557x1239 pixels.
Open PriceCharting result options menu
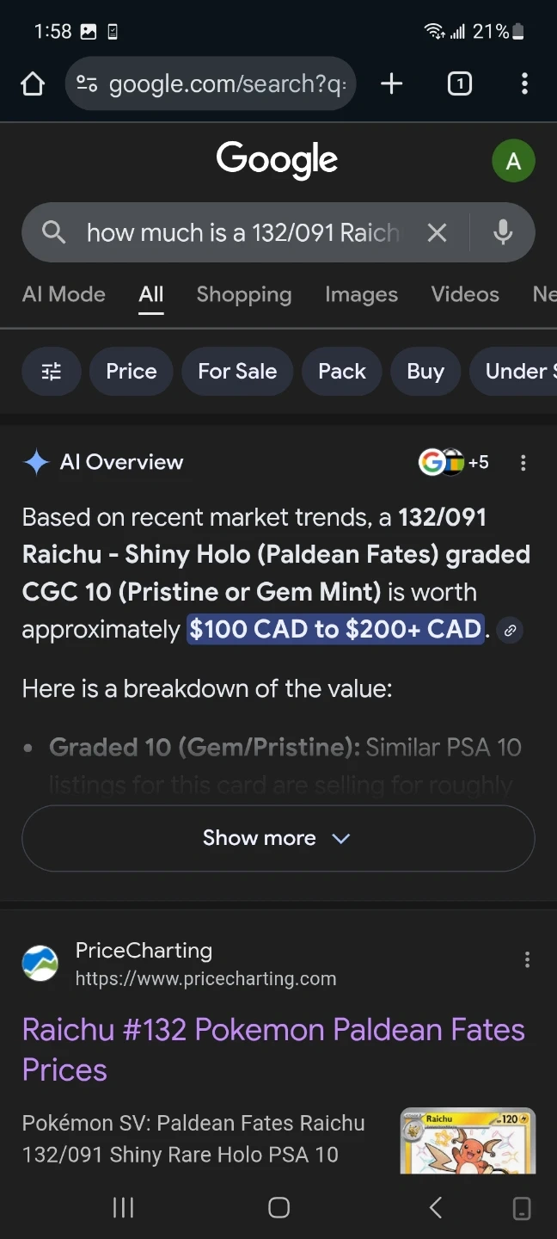coord(527,960)
